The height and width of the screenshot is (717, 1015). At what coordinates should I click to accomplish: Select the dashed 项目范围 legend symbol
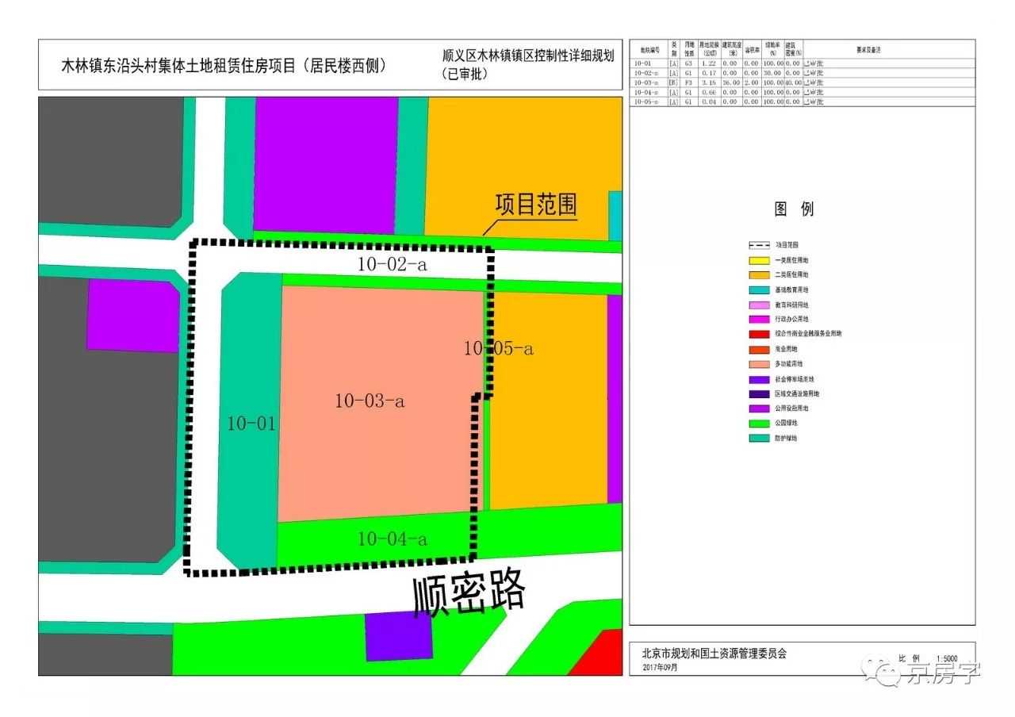(759, 246)
